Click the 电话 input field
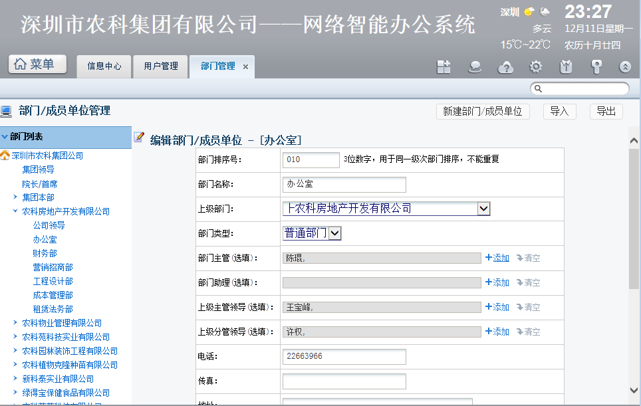Viewport: 641px width, 406px height. click(344, 357)
